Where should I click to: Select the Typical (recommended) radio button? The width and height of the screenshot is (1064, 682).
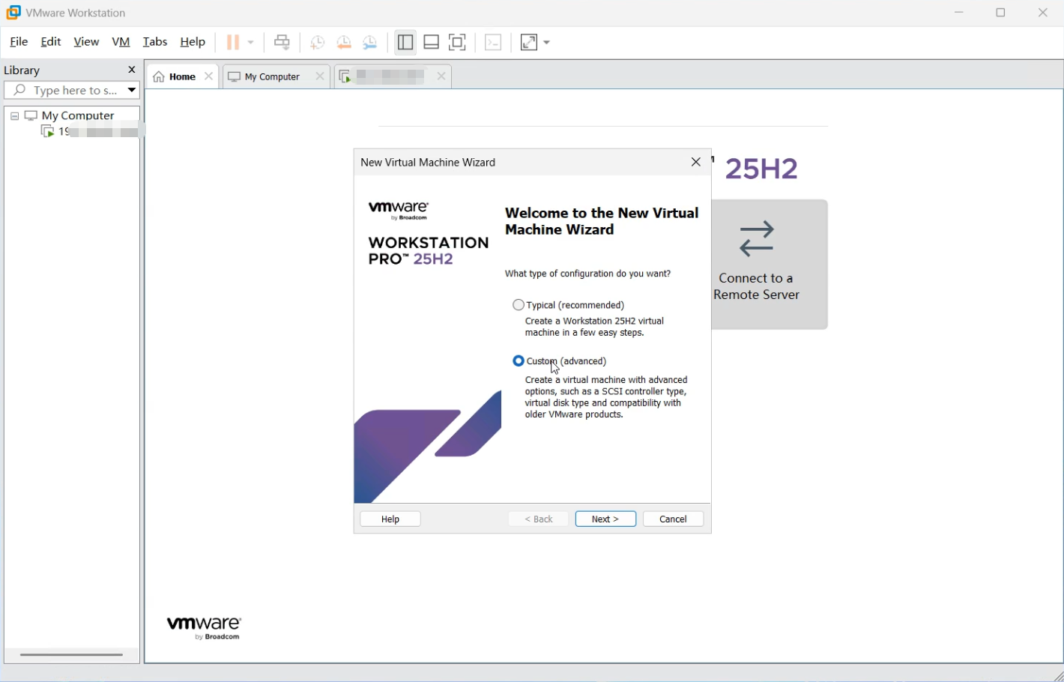point(519,305)
